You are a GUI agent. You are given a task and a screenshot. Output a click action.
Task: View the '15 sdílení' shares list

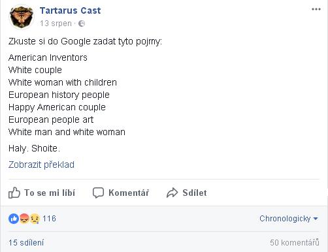point(26,242)
